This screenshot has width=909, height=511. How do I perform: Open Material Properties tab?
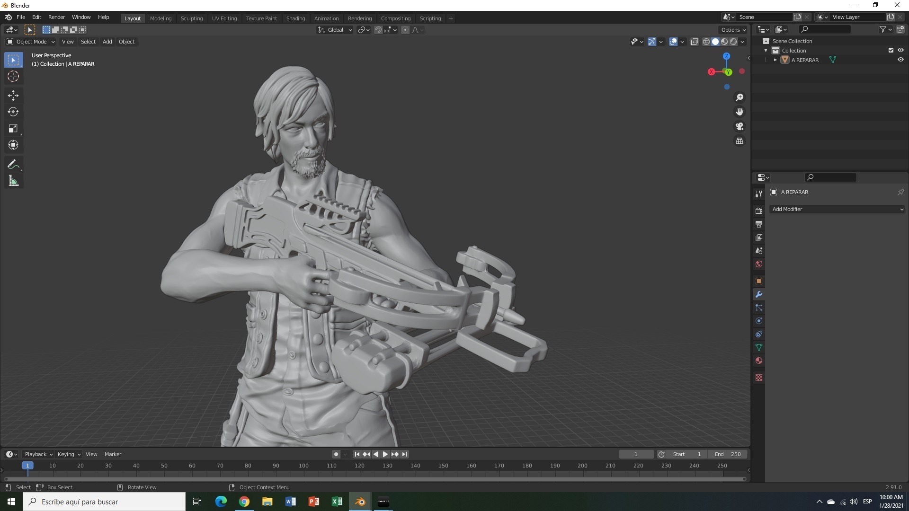point(759,361)
